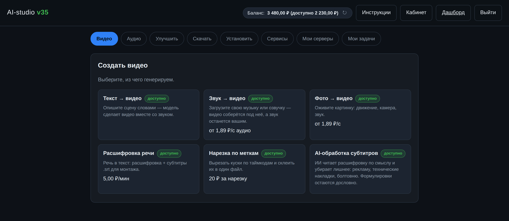Click the доступно badge on Фото → видео
Viewport: 509px width, 221px height.
(368, 99)
